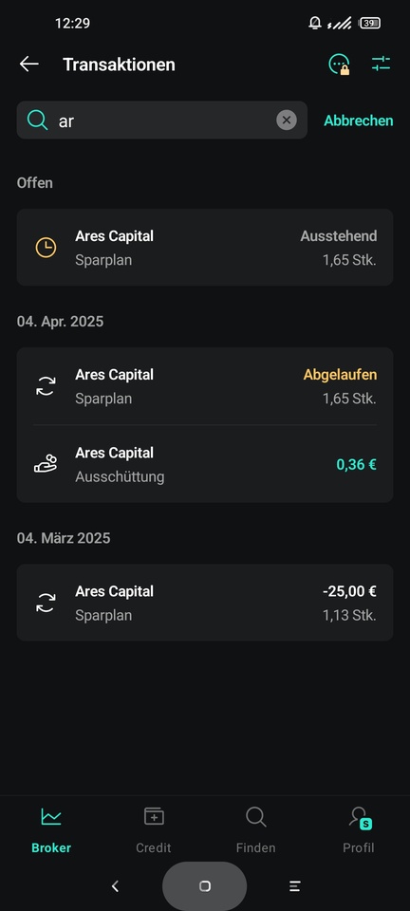The height and width of the screenshot is (911, 410).
Task: Open the -25,00 € Sparplan transaction
Action: pos(205,603)
